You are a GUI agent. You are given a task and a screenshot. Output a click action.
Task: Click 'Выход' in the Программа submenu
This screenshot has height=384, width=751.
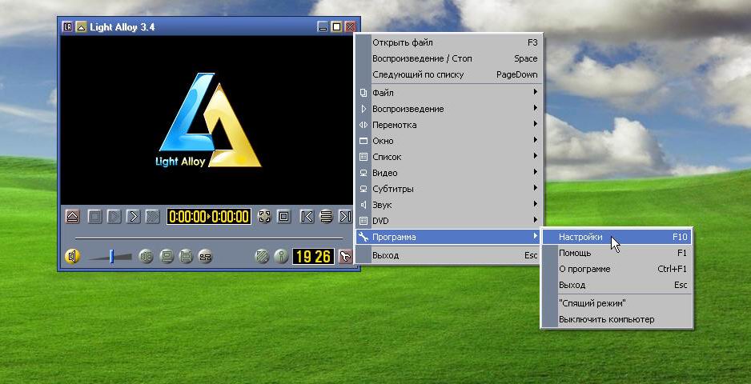tap(616, 285)
